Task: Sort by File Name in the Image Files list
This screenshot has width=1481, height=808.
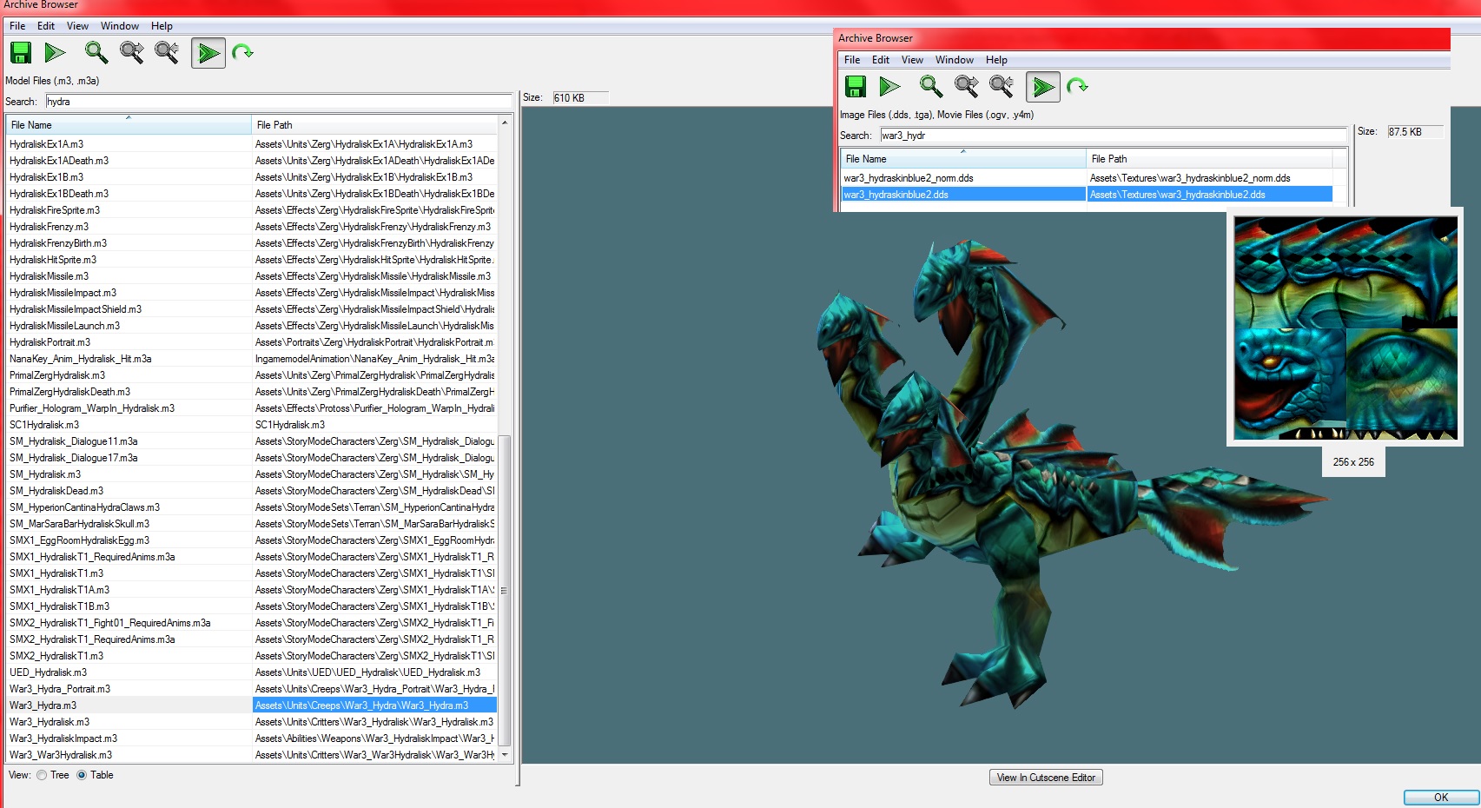Action: click(963, 159)
